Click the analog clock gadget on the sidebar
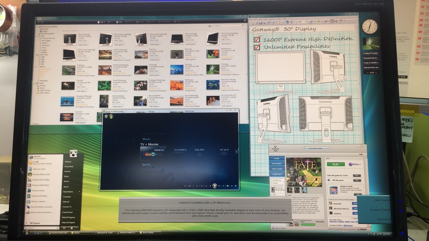This screenshot has width=429, height=241. point(370,27)
